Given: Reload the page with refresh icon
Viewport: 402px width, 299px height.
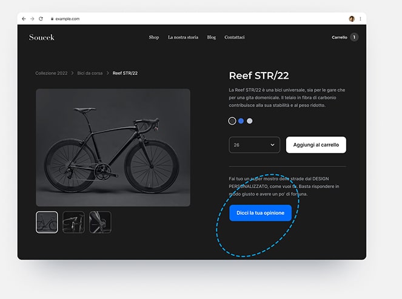Looking at the screenshot, I should click(41, 19).
